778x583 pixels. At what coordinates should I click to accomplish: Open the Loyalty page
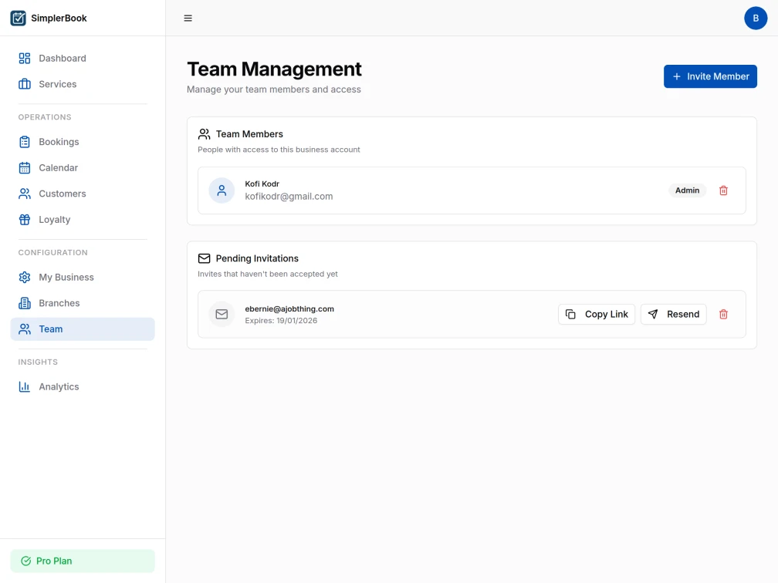[83, 220]
